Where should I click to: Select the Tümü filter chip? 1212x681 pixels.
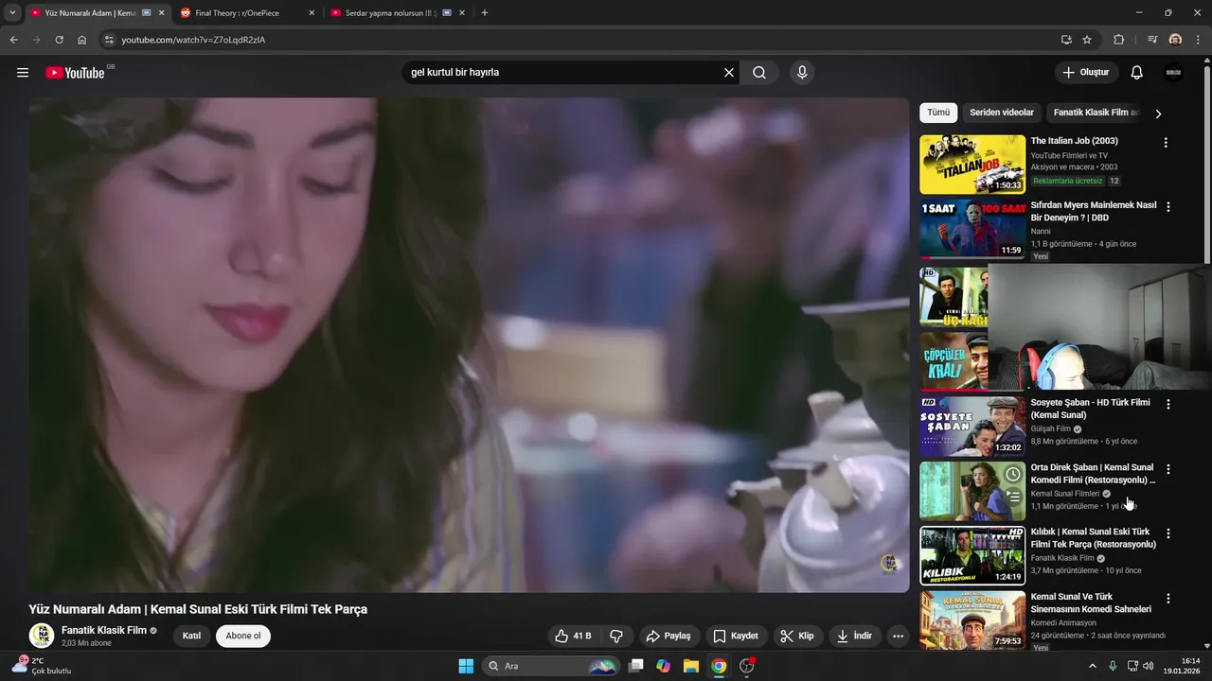tap(938, 113)
